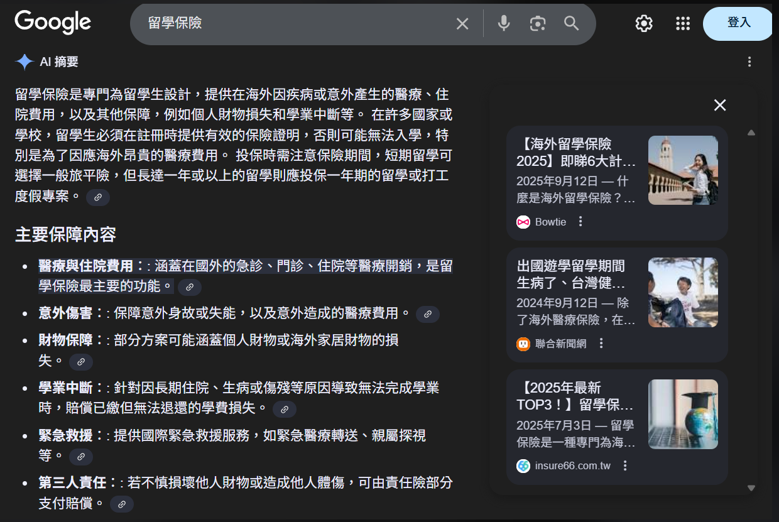Activate voice search with the microphone icon
779x522 pixels.
pyautogui.click(x=503, y=23)
